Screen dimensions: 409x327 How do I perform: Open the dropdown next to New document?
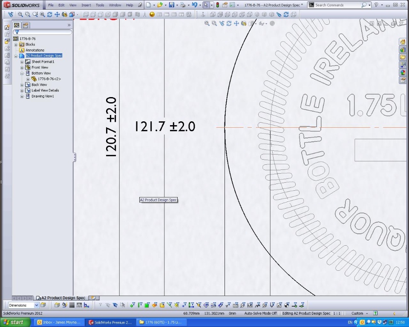(x=154, y=5)
